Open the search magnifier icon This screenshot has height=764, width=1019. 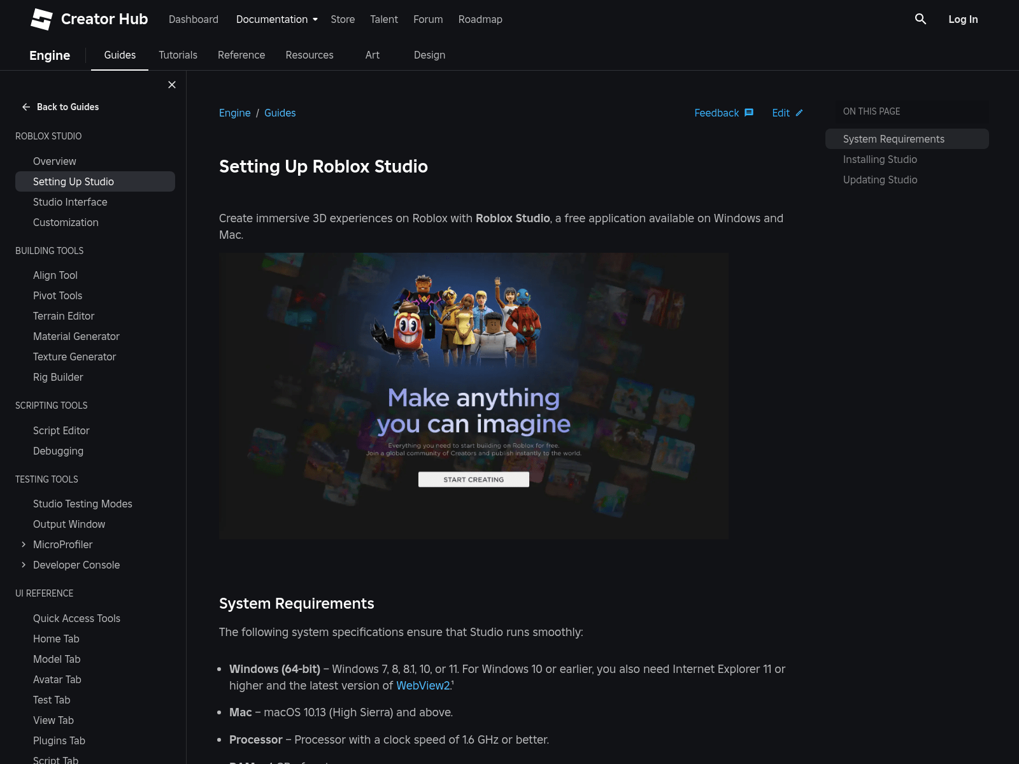(920, 19)
